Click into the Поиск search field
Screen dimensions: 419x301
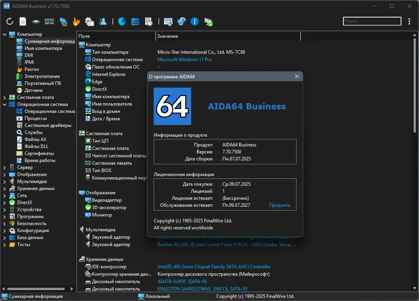point(372,21)
